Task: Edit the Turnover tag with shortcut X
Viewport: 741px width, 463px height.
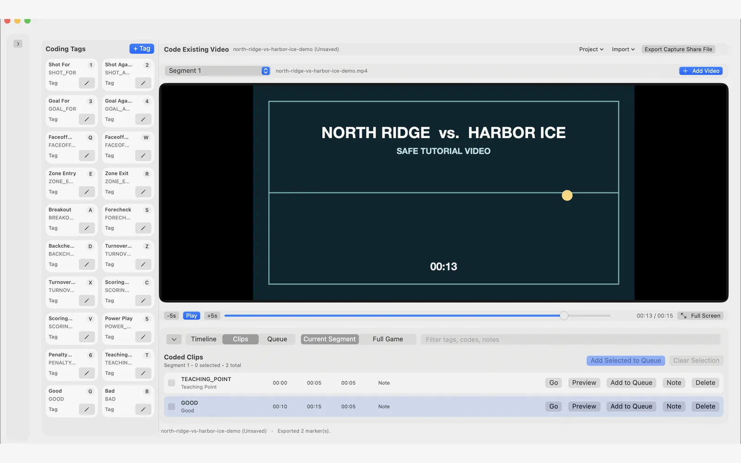Action: point(87,300)
